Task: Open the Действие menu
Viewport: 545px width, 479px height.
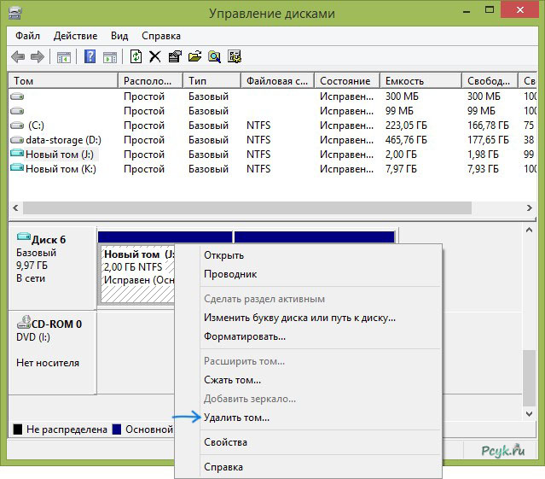Action: 75,36
